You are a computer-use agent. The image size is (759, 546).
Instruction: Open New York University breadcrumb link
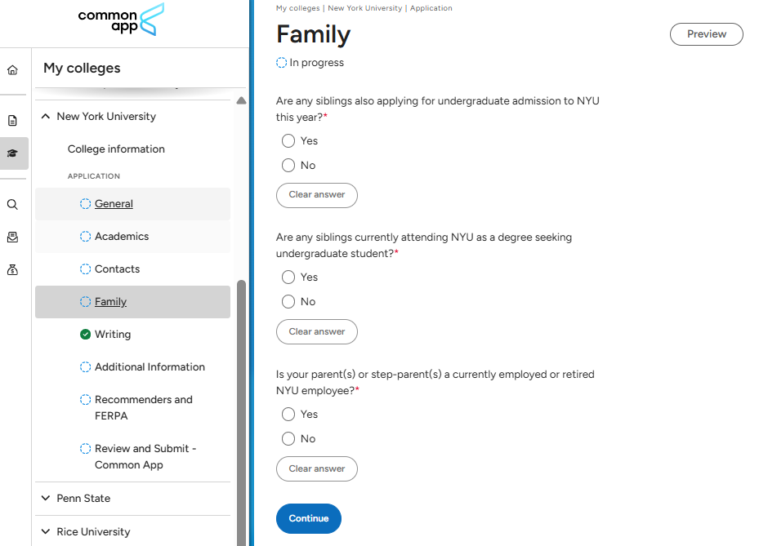[364, 8]
